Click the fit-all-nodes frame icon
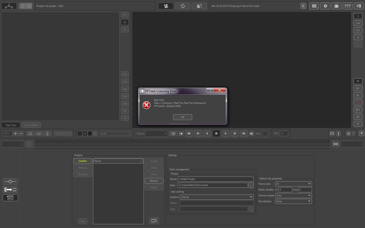The width and height of the screenshot is (365, 228). pos(30,134)
